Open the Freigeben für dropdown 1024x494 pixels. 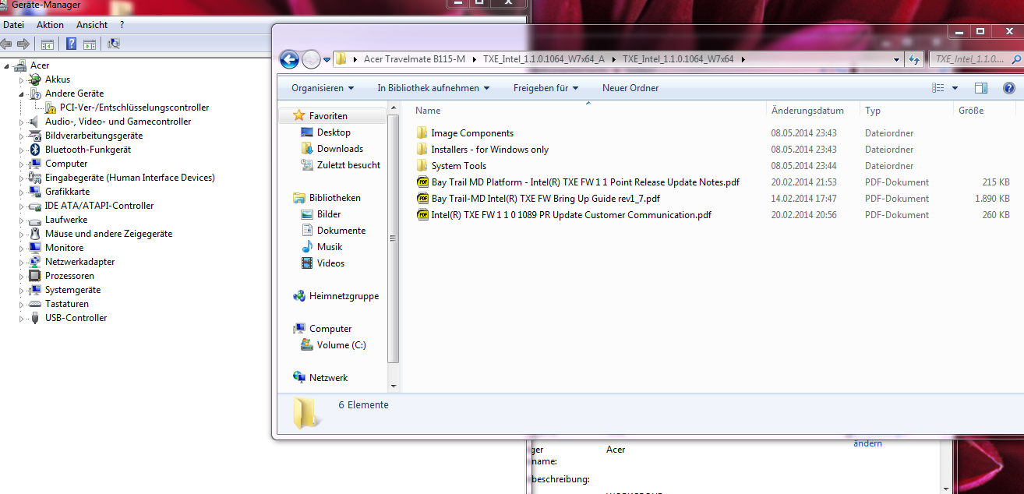546,88
